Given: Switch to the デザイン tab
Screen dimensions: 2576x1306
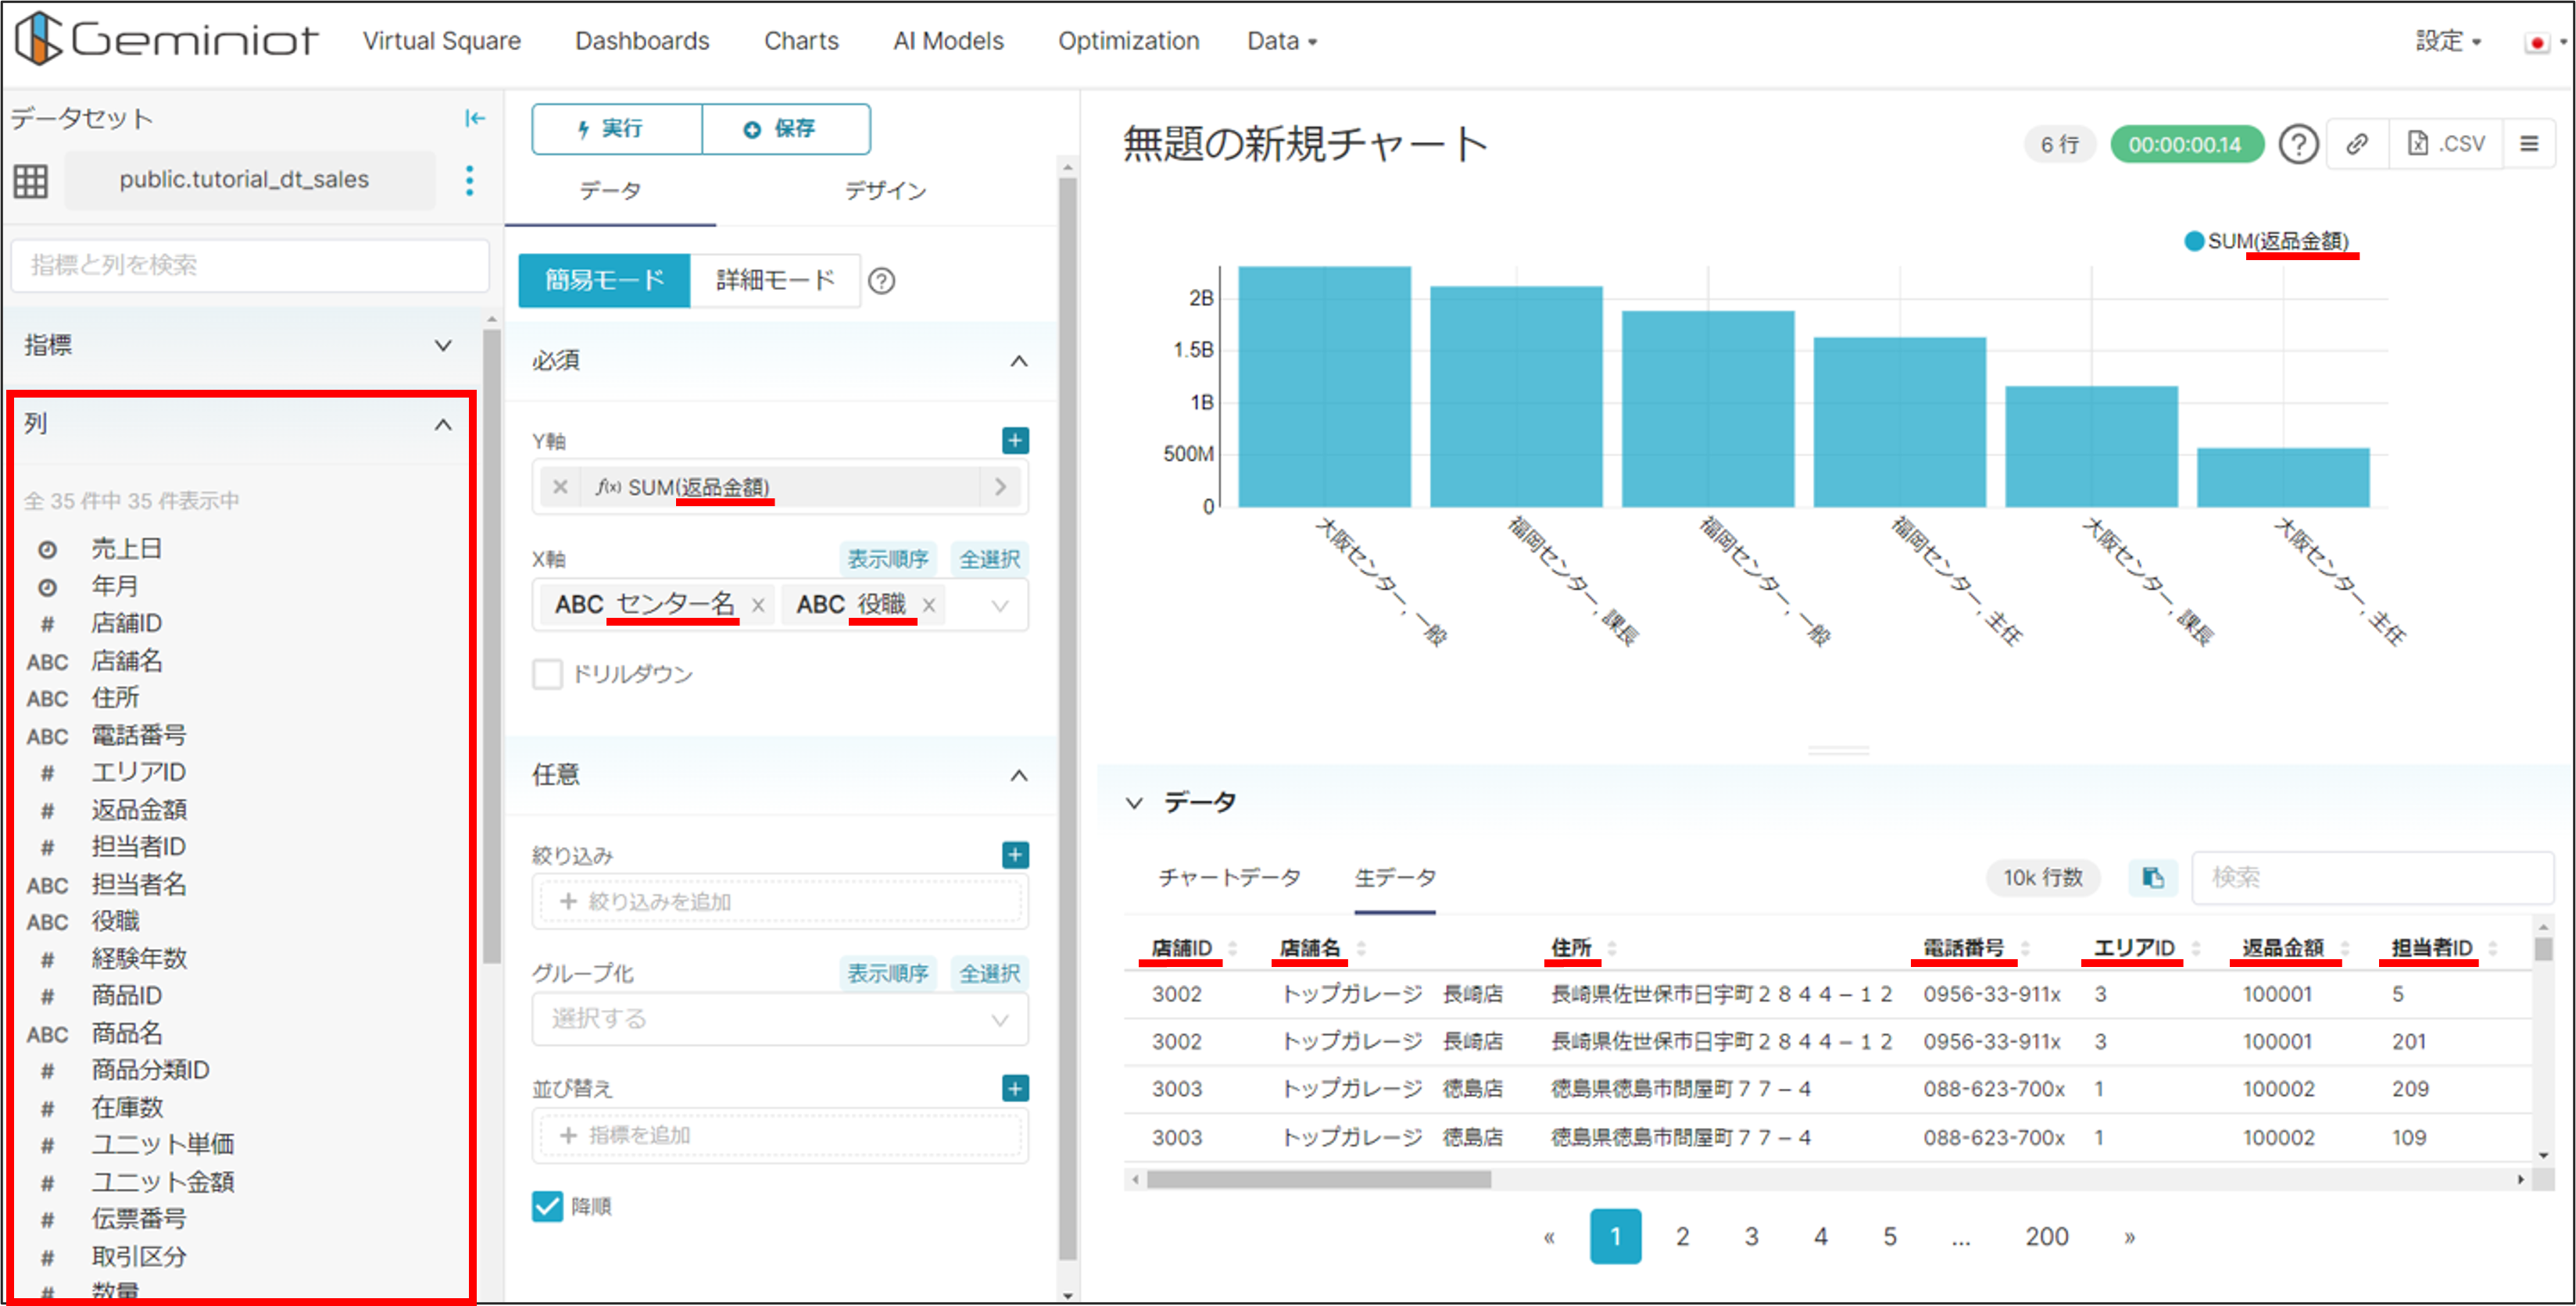Looking at the screenshot, I should (x=885, y=191).
